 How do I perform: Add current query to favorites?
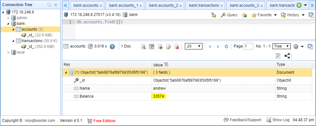[x=244, y=15]
